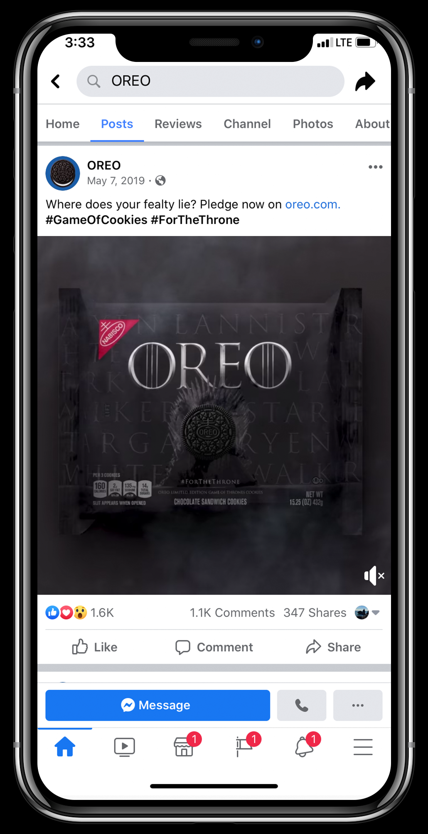Unmute the video sound toggle
The width and height of the screenshot is (428, 834).
click(374, 576)
